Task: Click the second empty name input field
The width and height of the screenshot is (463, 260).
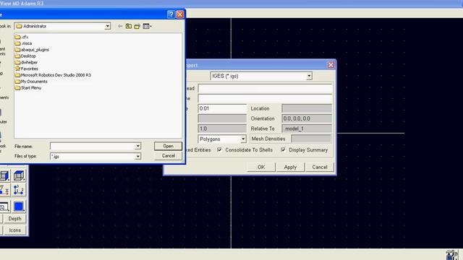Action: (266, 98)
